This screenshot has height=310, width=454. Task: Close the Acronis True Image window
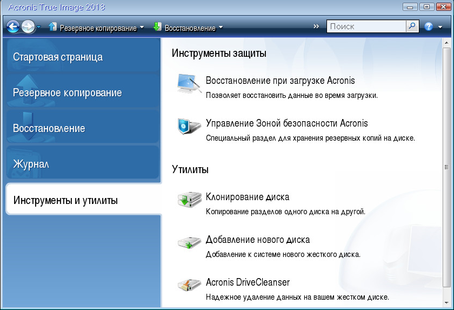(444, 6)
